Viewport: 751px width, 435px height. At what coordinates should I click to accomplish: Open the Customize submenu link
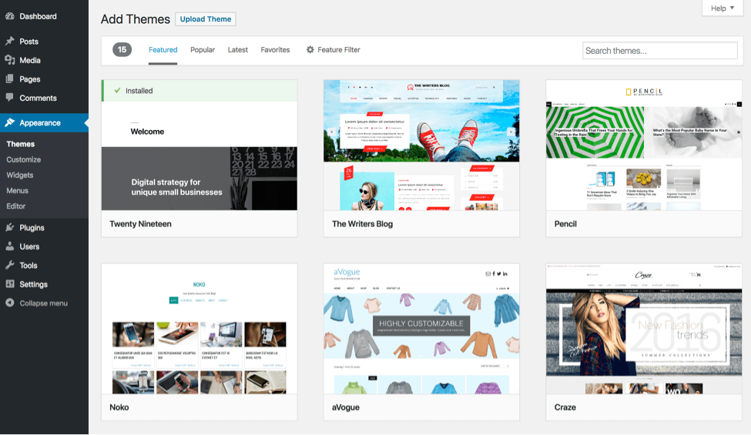pyautogui.click(x=23, y=159)
